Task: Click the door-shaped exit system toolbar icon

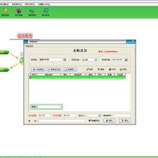Action: pos(46,12)
